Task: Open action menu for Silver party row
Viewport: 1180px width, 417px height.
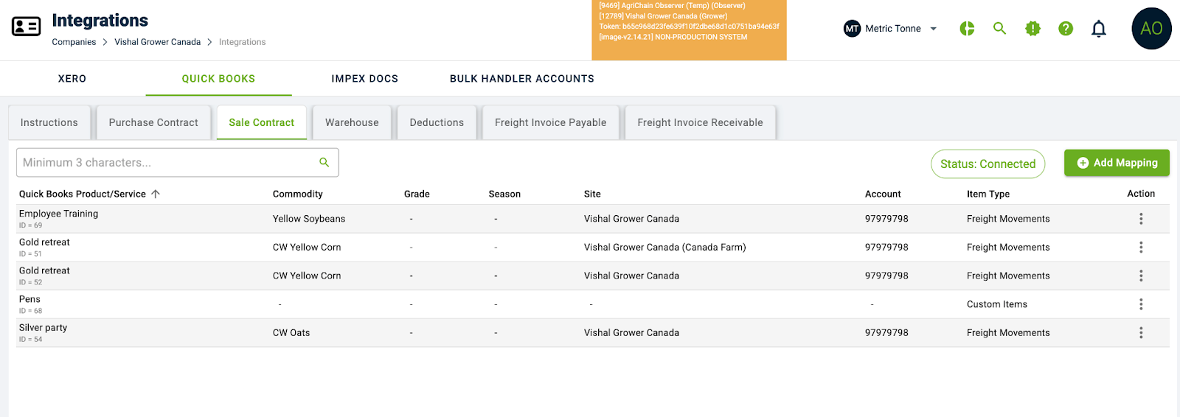Action: coord(1141,333)
